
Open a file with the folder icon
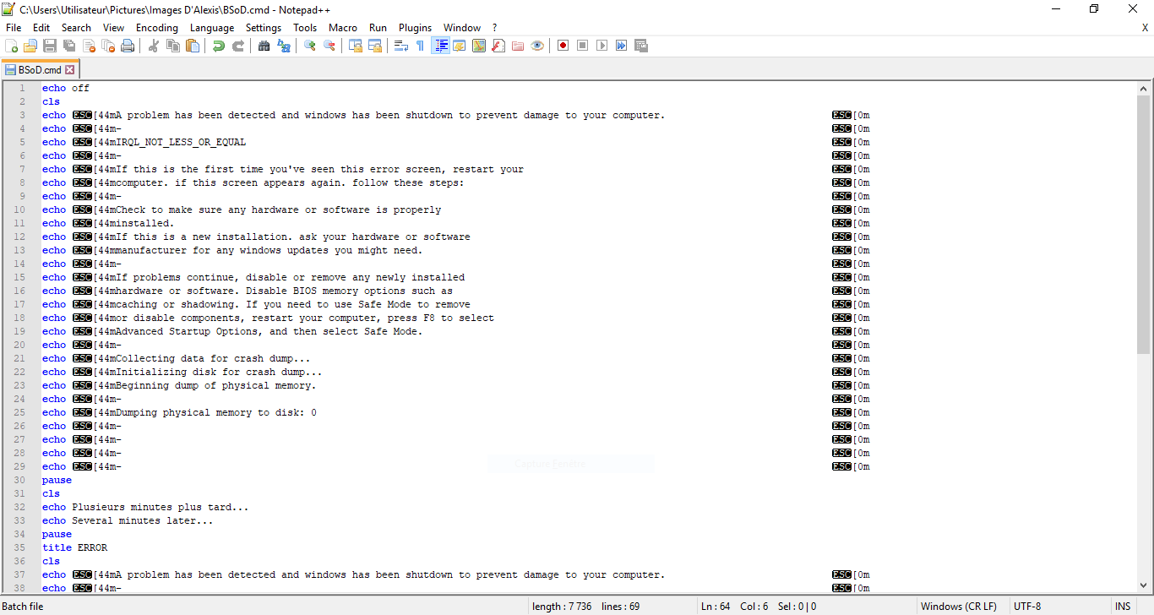coord(30,46)
